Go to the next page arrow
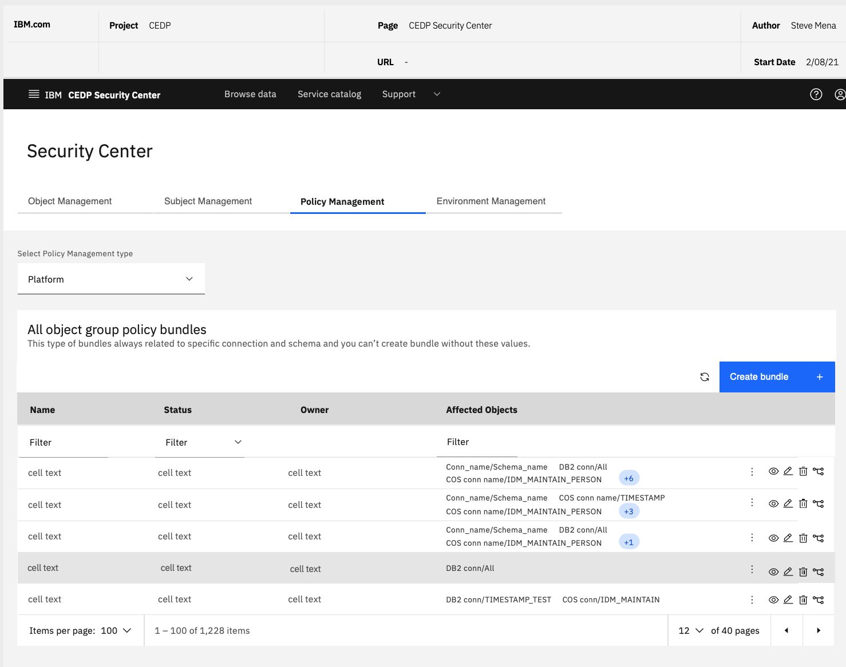This screenshot has height=667, width=846. click(x=818, y=630)
